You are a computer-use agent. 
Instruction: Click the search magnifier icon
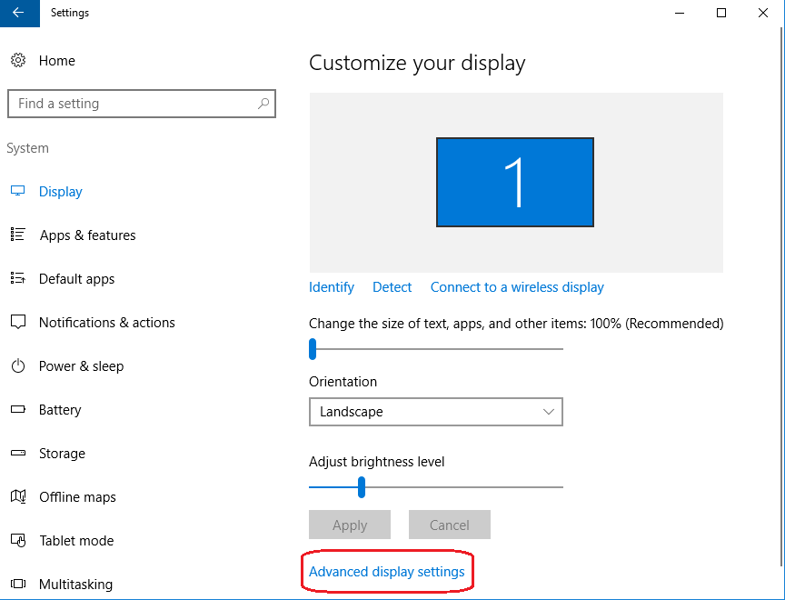263,104
